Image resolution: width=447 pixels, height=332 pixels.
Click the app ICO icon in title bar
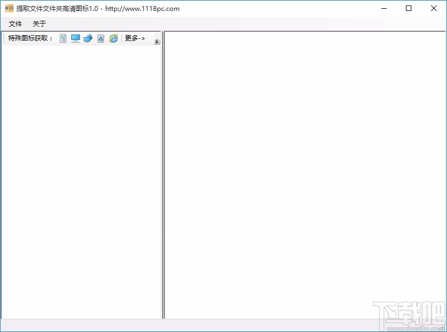(9, 8)
